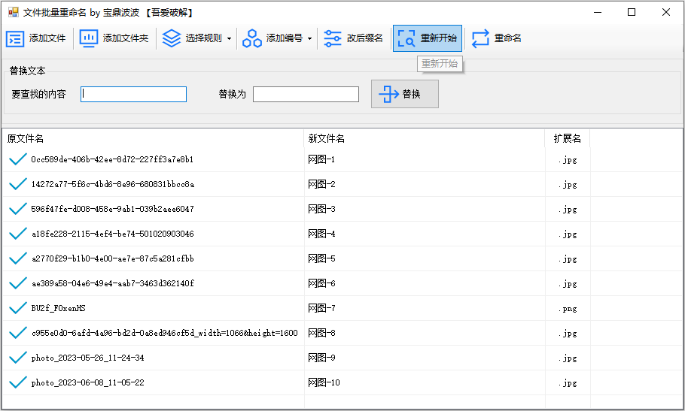Click the 新文件名 column header
This screenshot has height=411, width=685.
(327, 138)
